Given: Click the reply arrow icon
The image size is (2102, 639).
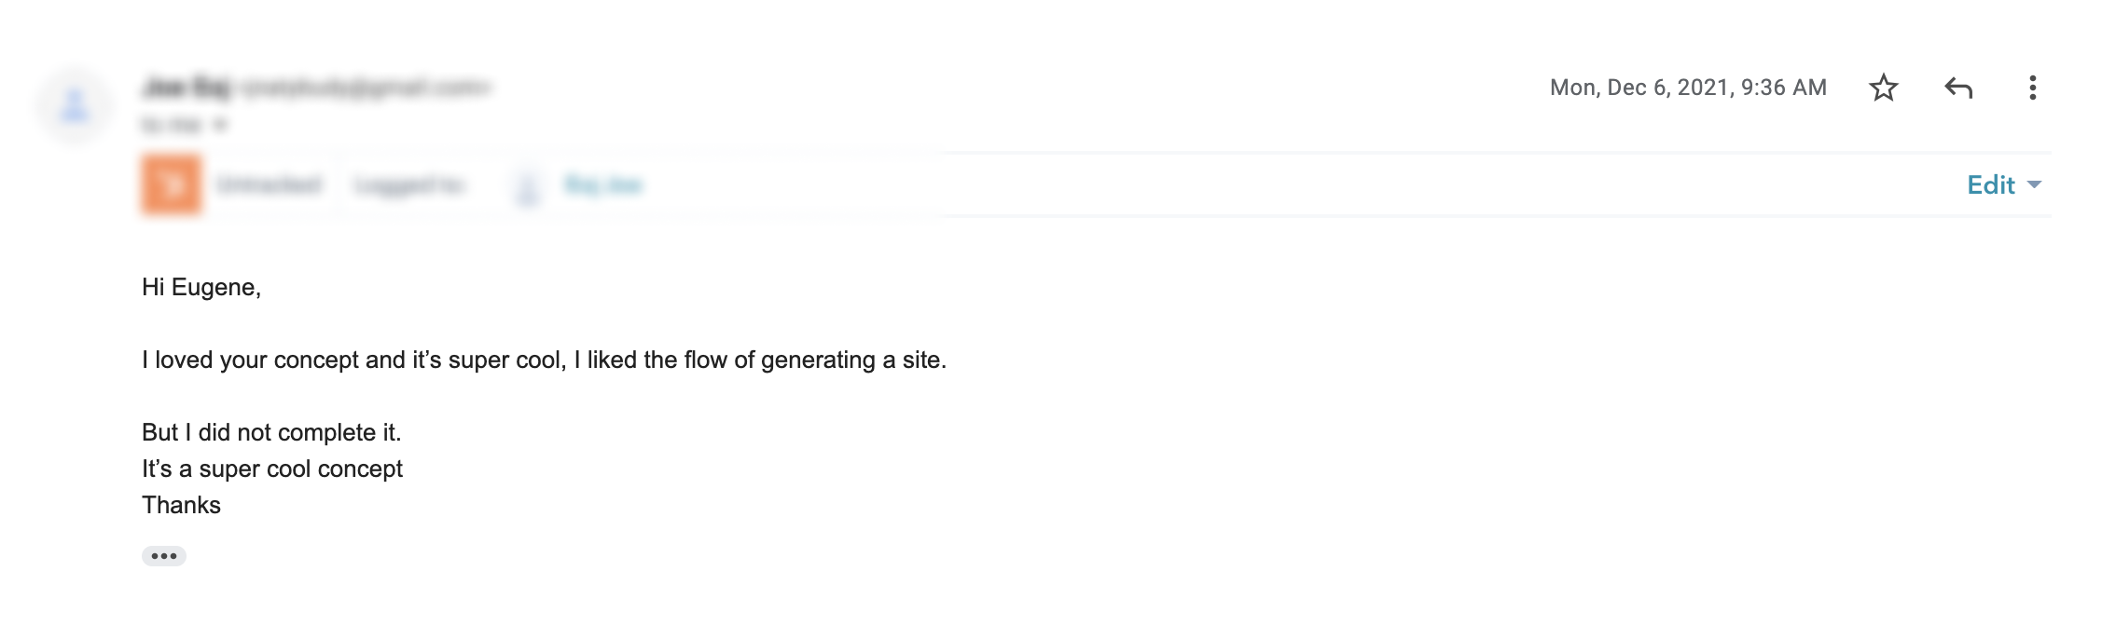Looking at the screenshot, I should pos(1957,88).
